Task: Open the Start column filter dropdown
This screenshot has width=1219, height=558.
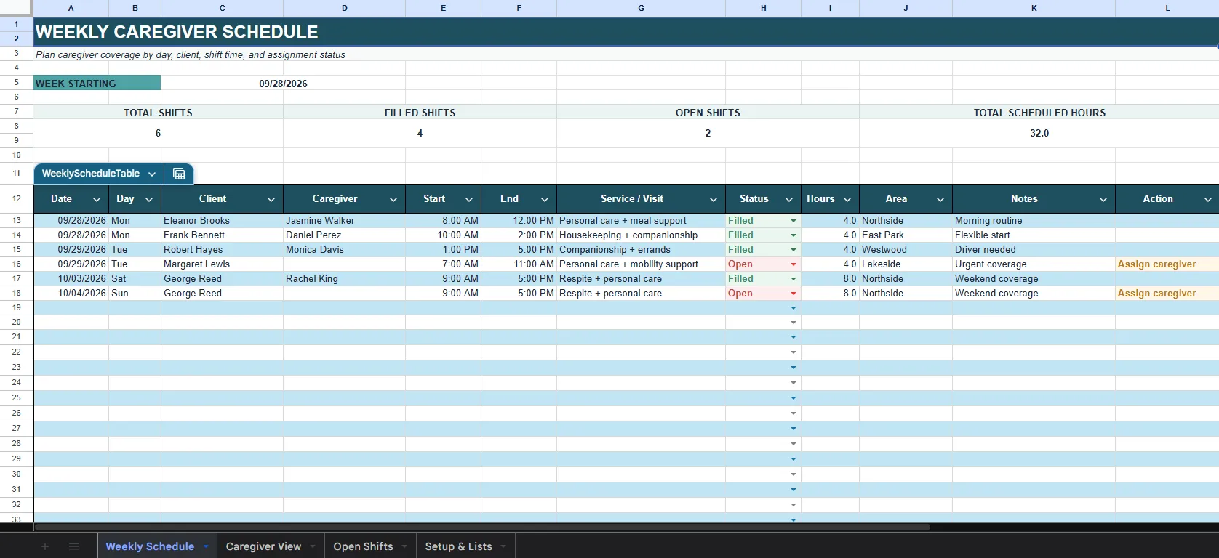Action: pos(468,199)
